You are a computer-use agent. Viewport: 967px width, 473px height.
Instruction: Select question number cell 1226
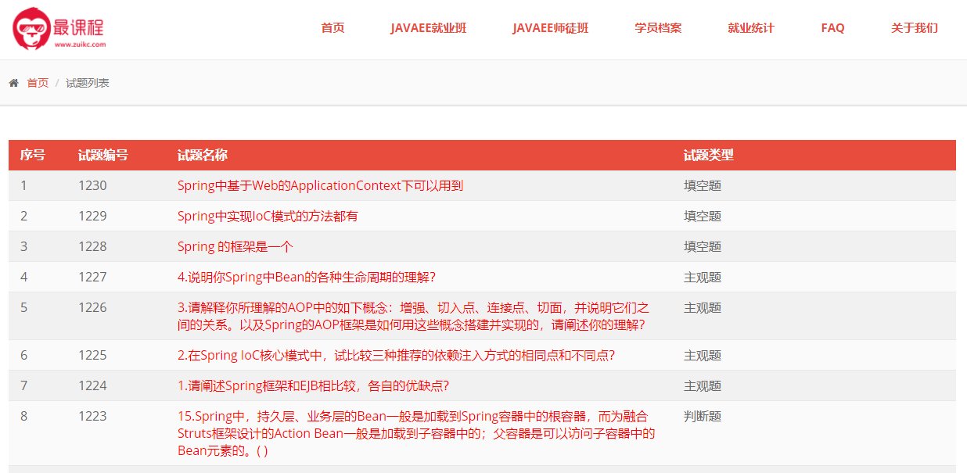point(92,307)
